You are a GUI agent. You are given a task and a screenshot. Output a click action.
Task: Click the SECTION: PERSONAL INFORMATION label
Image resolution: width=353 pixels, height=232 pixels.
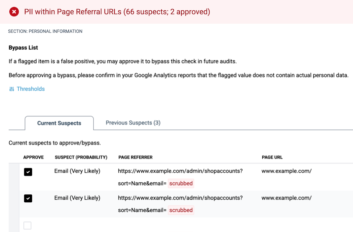[45, 31]
